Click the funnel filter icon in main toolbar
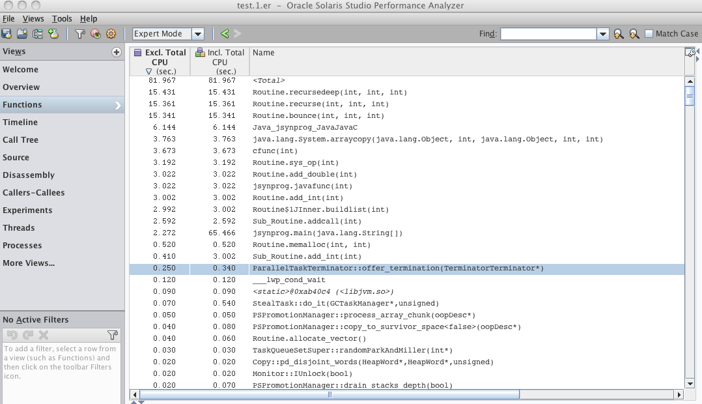 click(x=80, y=34)
